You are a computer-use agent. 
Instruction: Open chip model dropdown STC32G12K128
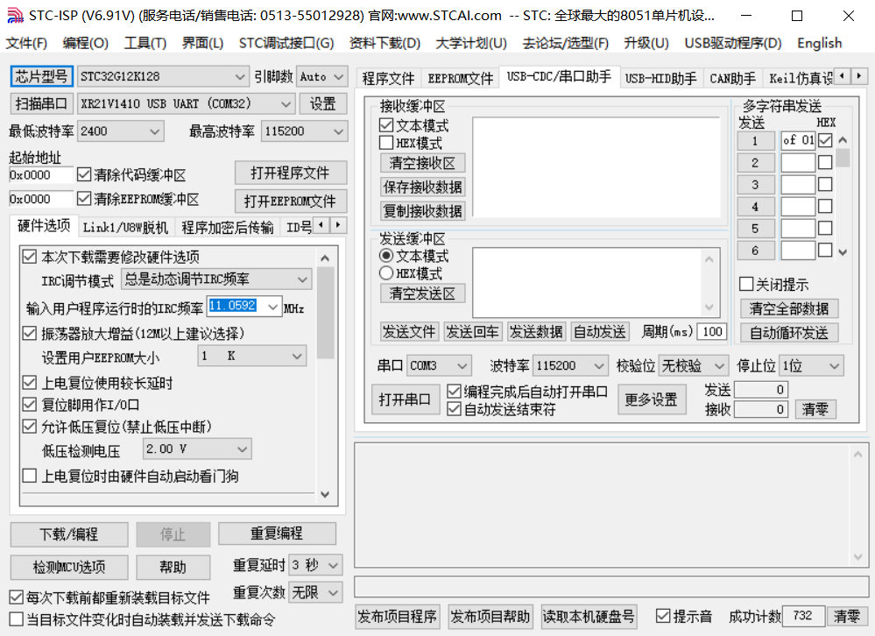coord(162,76)
